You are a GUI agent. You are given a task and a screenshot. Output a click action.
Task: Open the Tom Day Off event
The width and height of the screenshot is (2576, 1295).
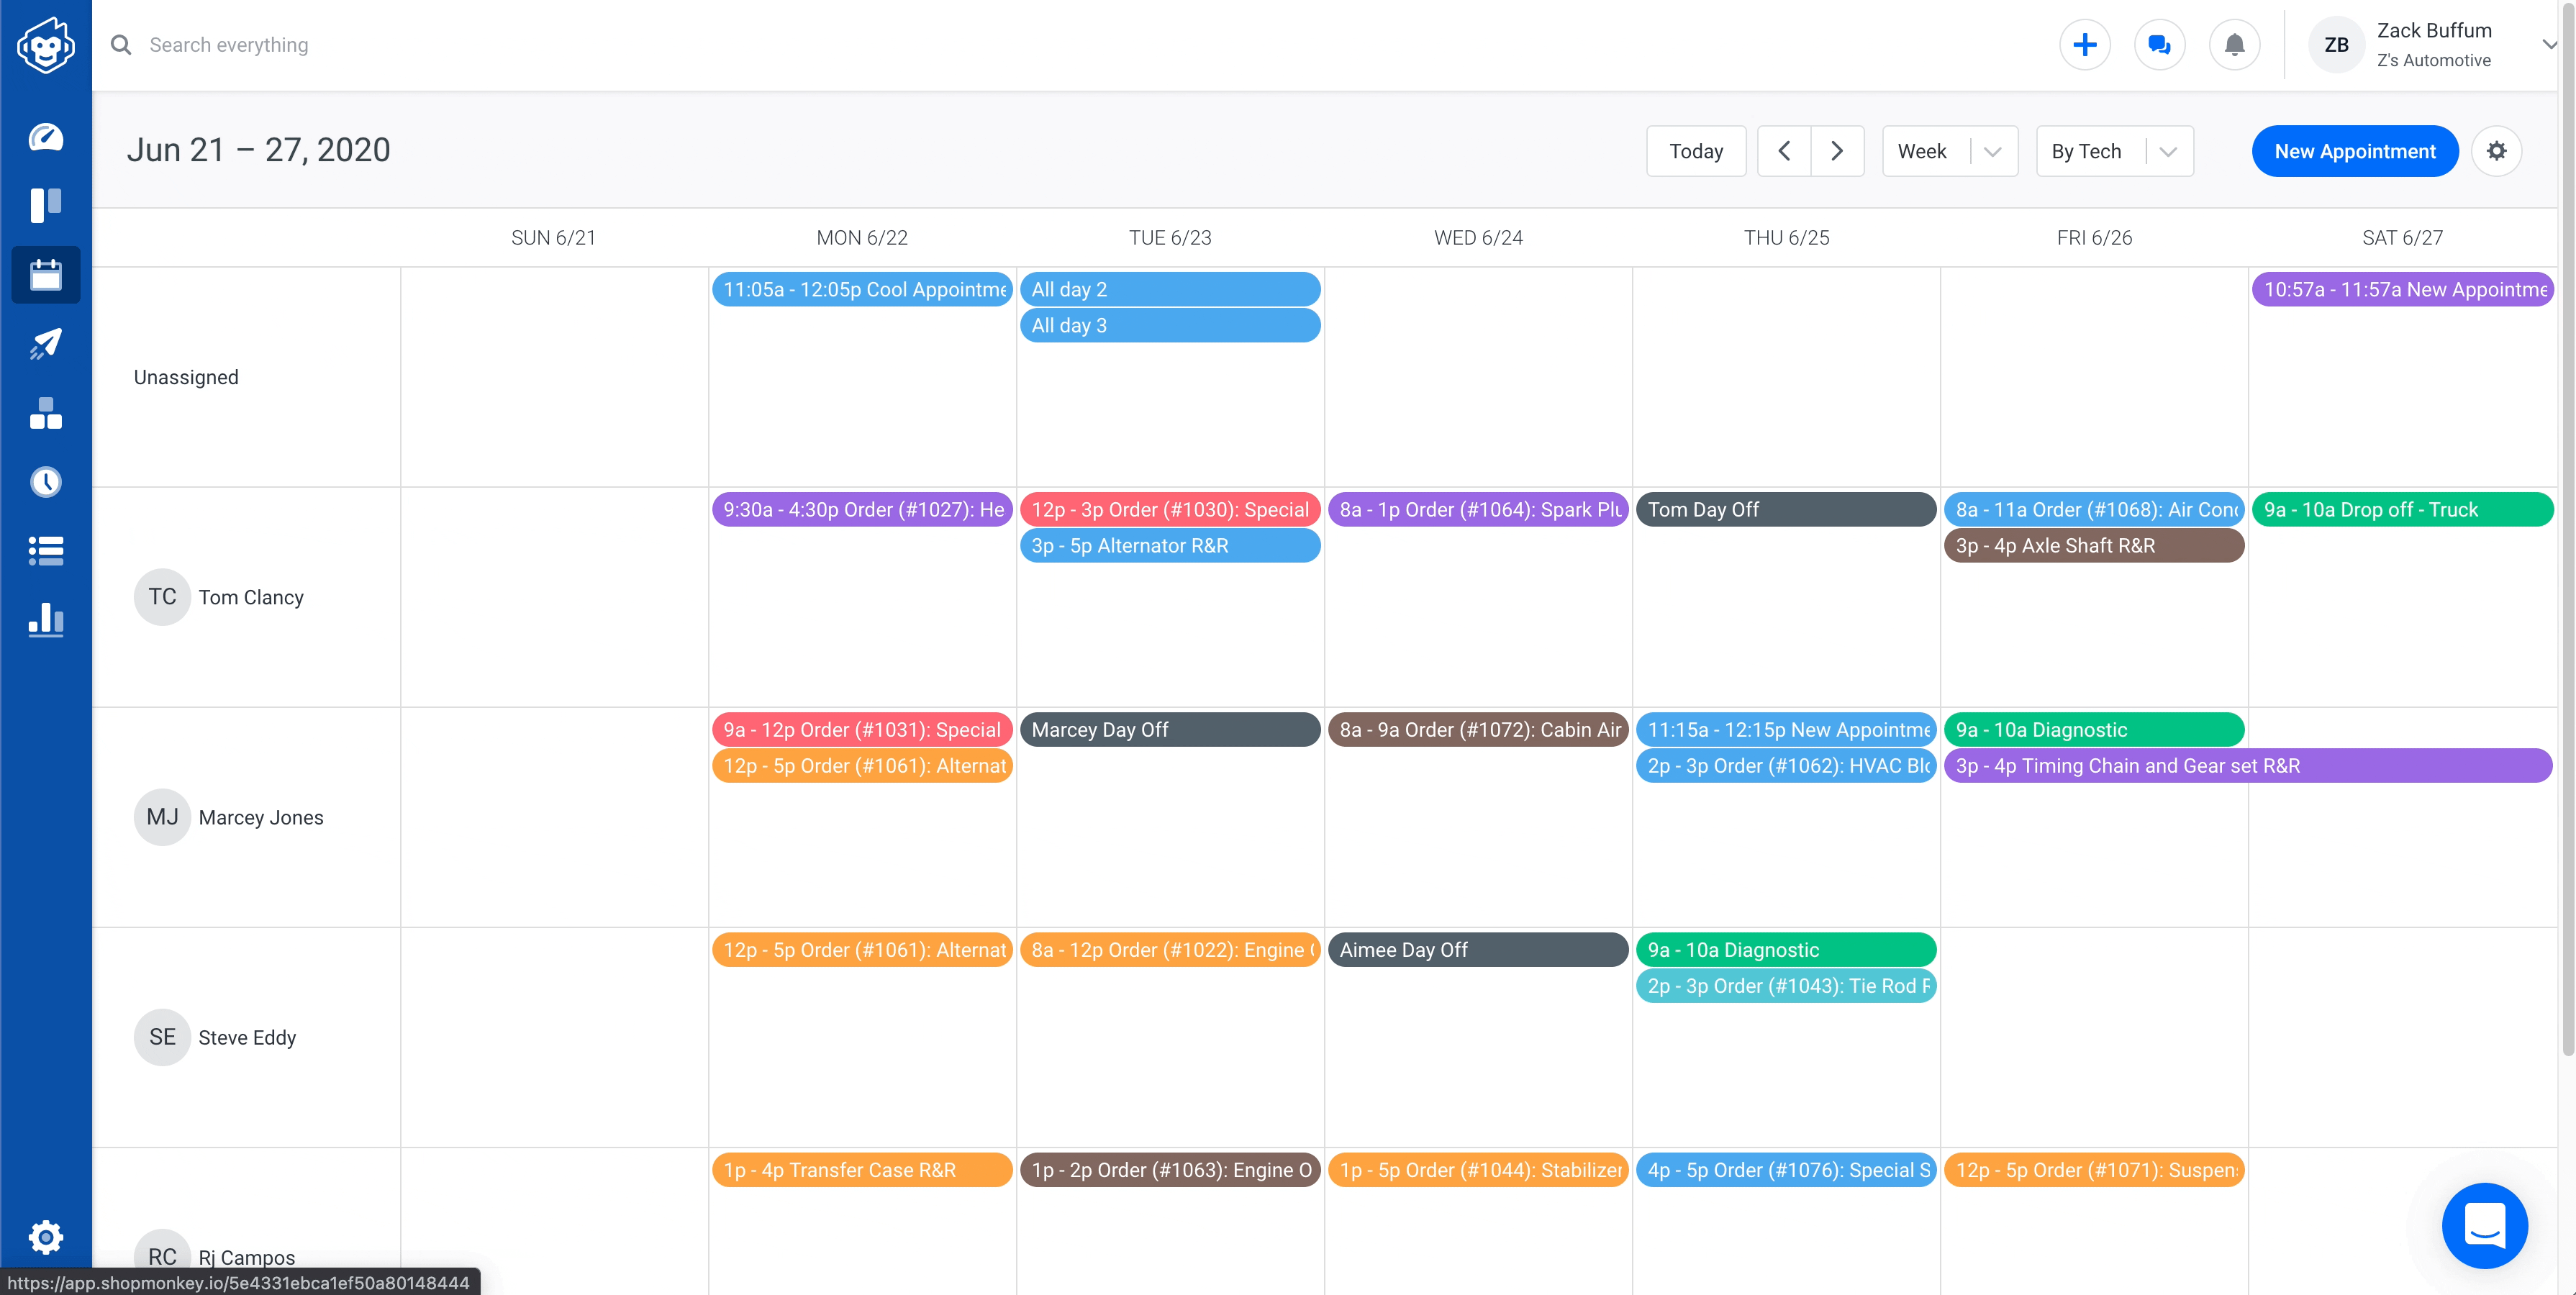point(1785,510)
